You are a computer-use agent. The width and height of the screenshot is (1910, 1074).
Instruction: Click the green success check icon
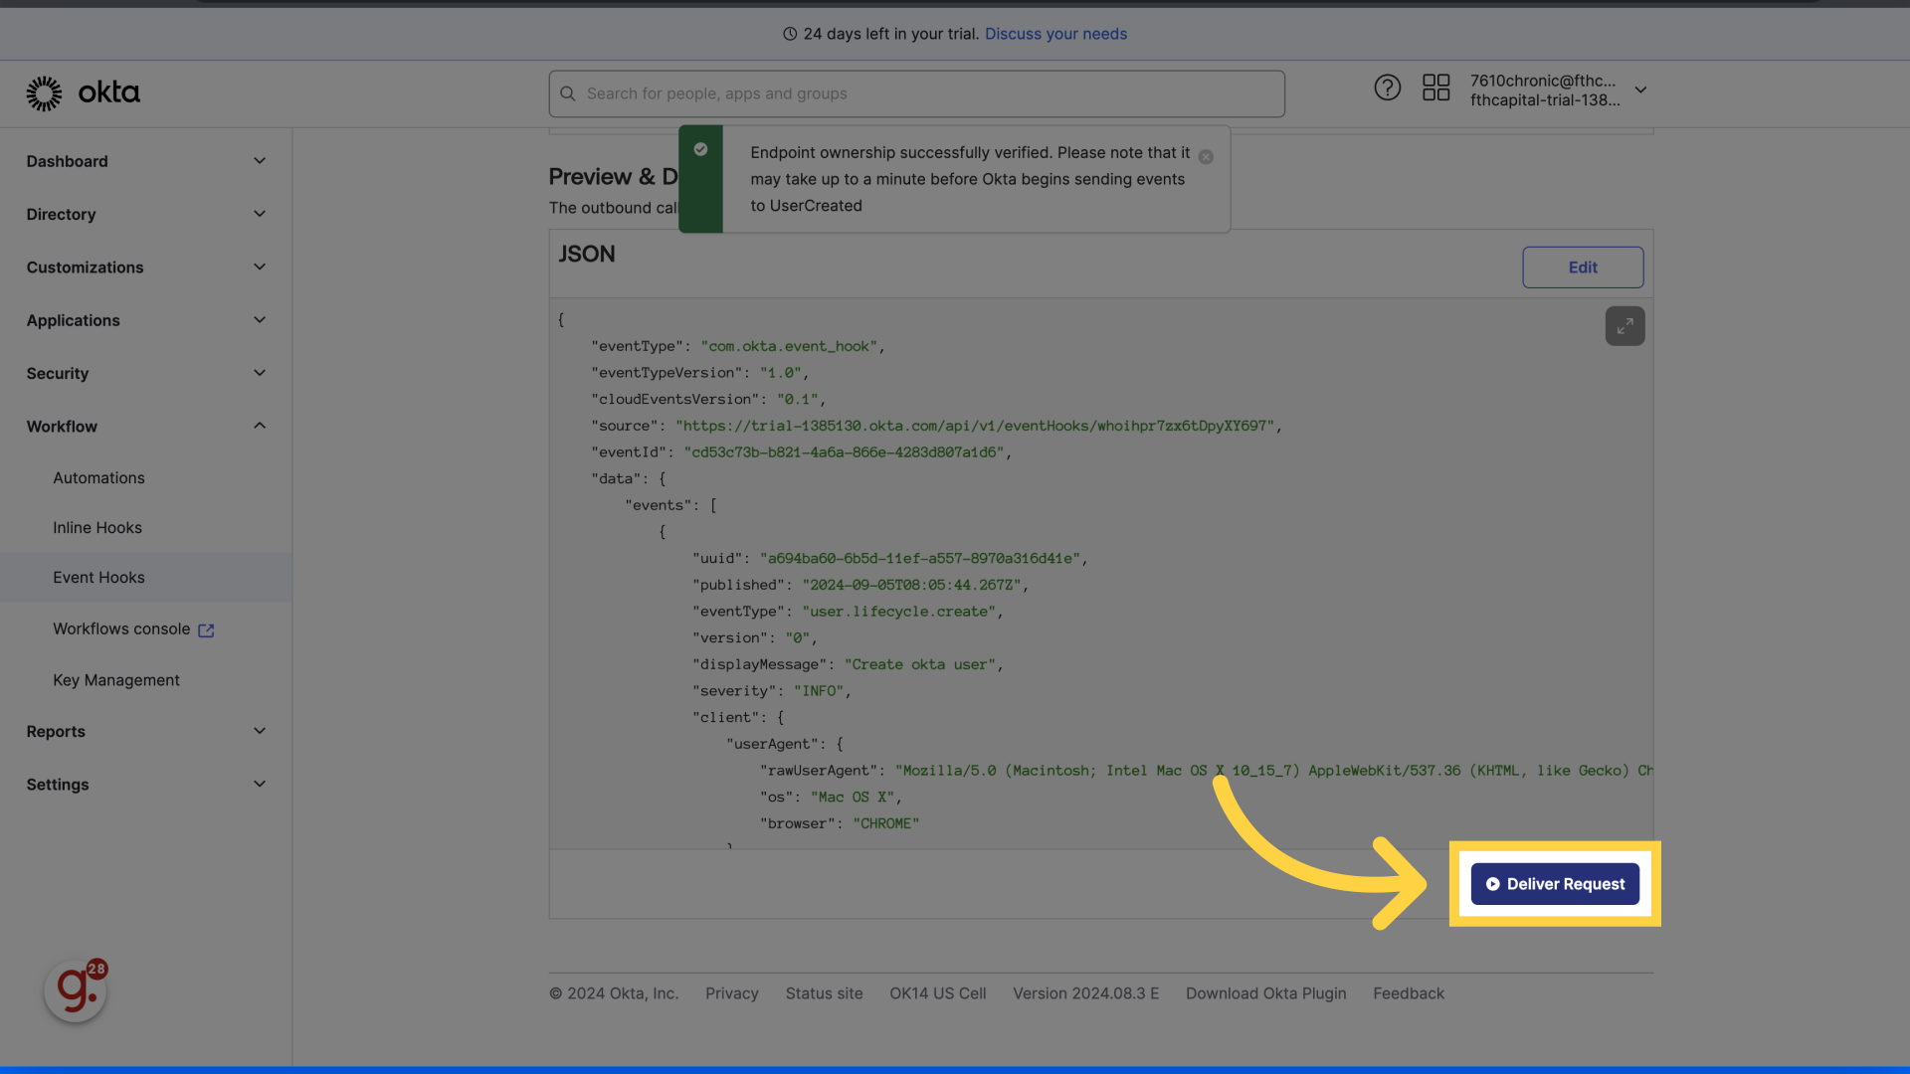click(x=700, y=149)
